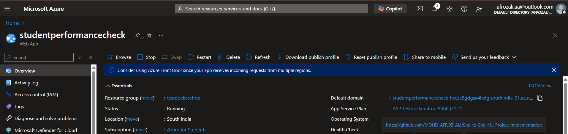Open the testdockerafroz resource group link
This screenshot has width=568, height=134.
(x=183, y=98)
